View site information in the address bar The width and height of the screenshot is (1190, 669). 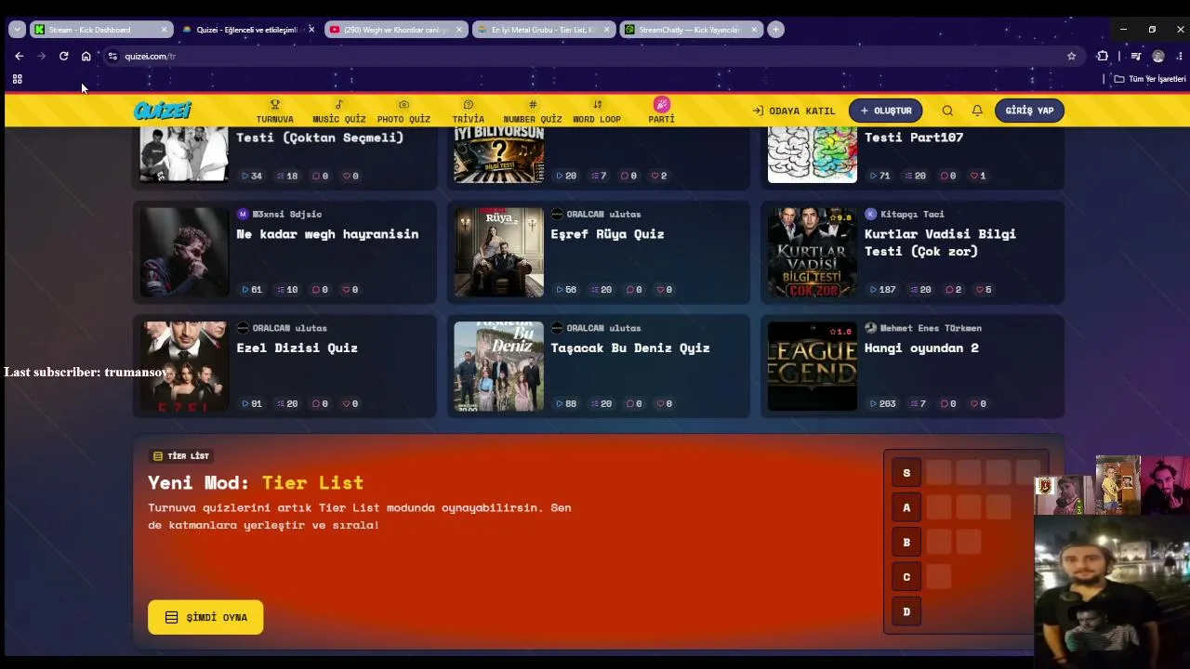pos(112,56)
